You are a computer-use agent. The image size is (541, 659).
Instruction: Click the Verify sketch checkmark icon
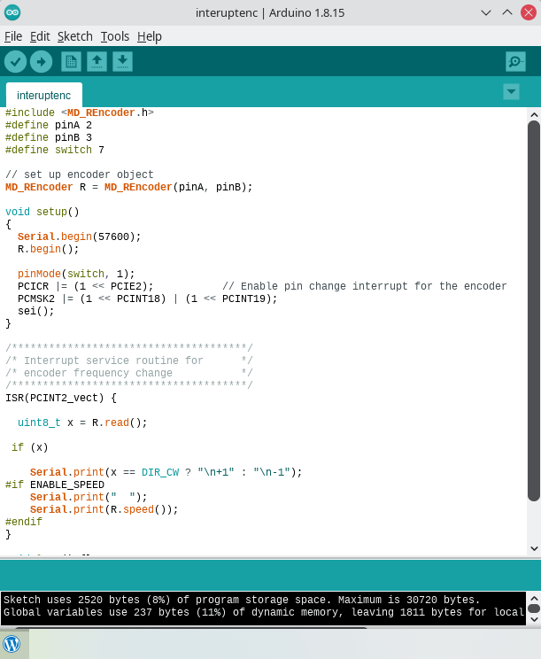15,61
